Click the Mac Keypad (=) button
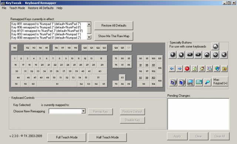Viewport: 237px width, 144px height. pyautogui.click(x=220, y=81)
